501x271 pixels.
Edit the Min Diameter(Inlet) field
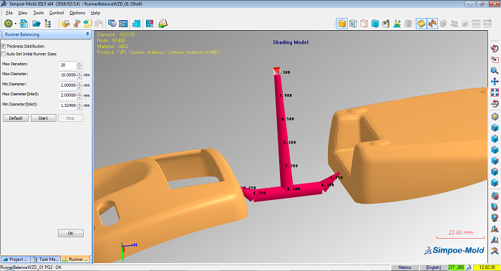68,105
